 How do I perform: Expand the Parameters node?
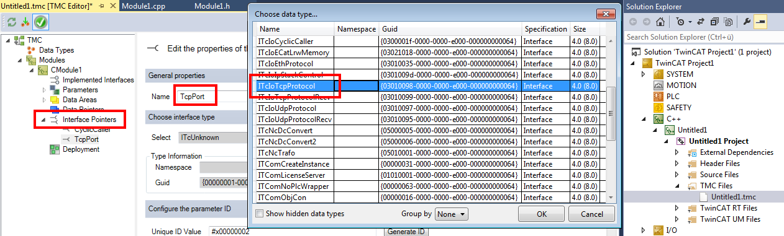tap(43, 90)
